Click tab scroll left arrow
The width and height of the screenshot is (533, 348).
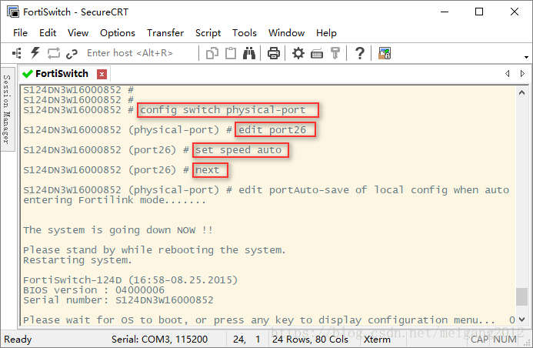pos(507,73)
